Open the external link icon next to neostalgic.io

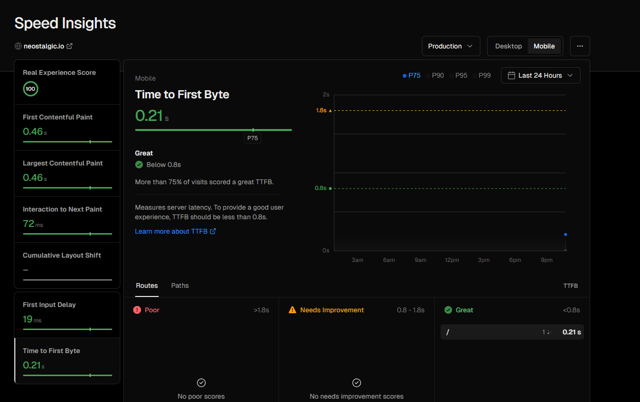[x=70, y=46]
